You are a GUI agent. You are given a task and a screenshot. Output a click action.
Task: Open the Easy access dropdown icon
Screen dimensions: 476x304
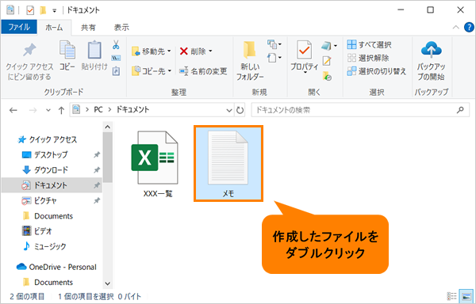coord(274,57)
